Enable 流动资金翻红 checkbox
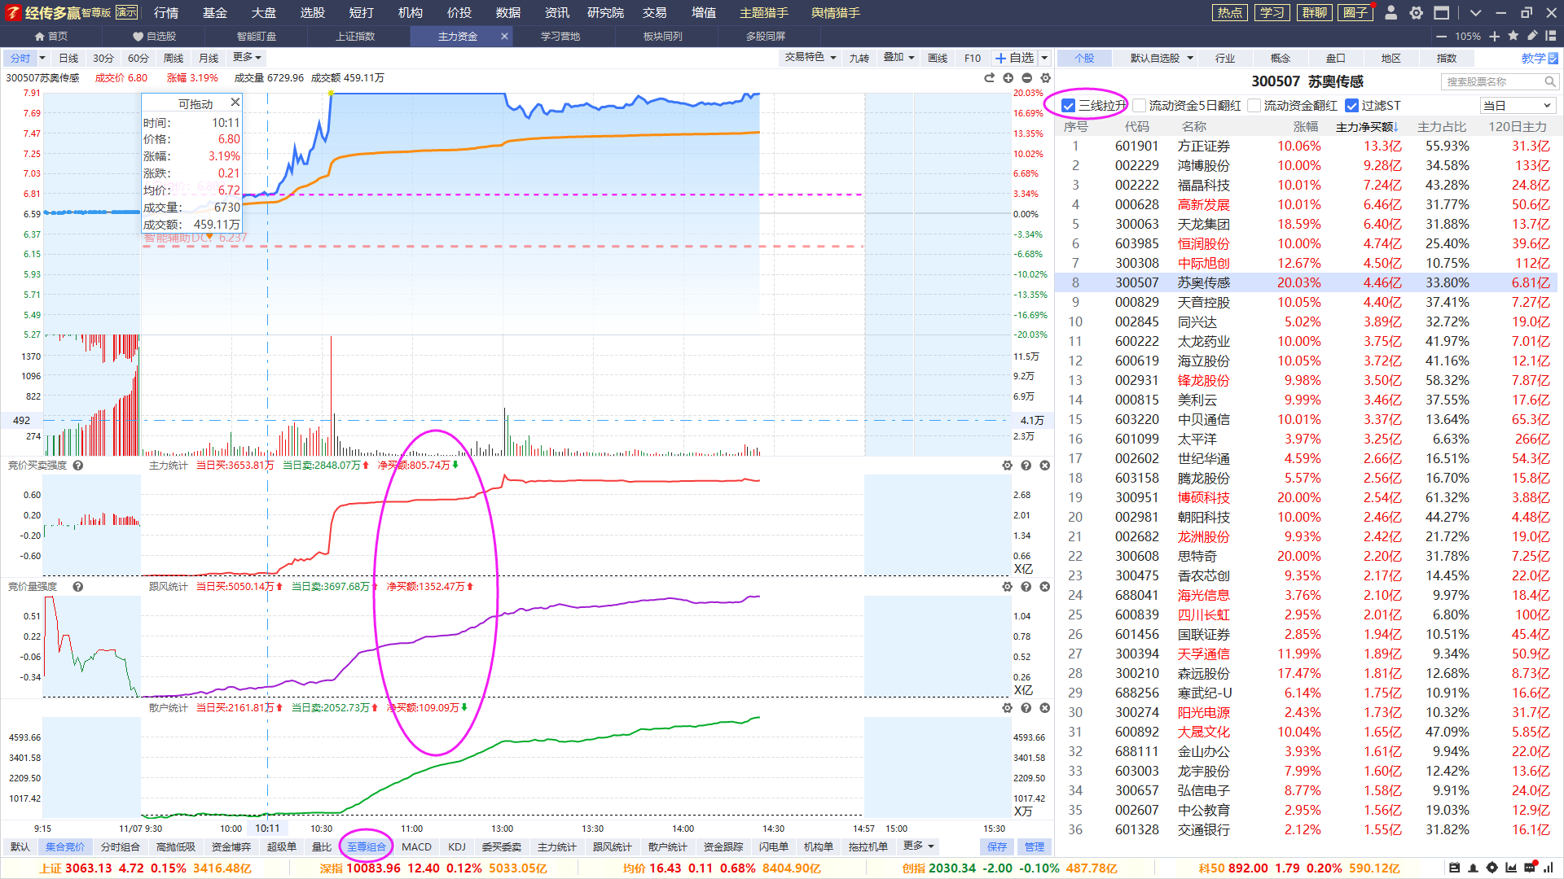Image resolution: width=1564 pixels, height=879 pixels. (1254, 106)
